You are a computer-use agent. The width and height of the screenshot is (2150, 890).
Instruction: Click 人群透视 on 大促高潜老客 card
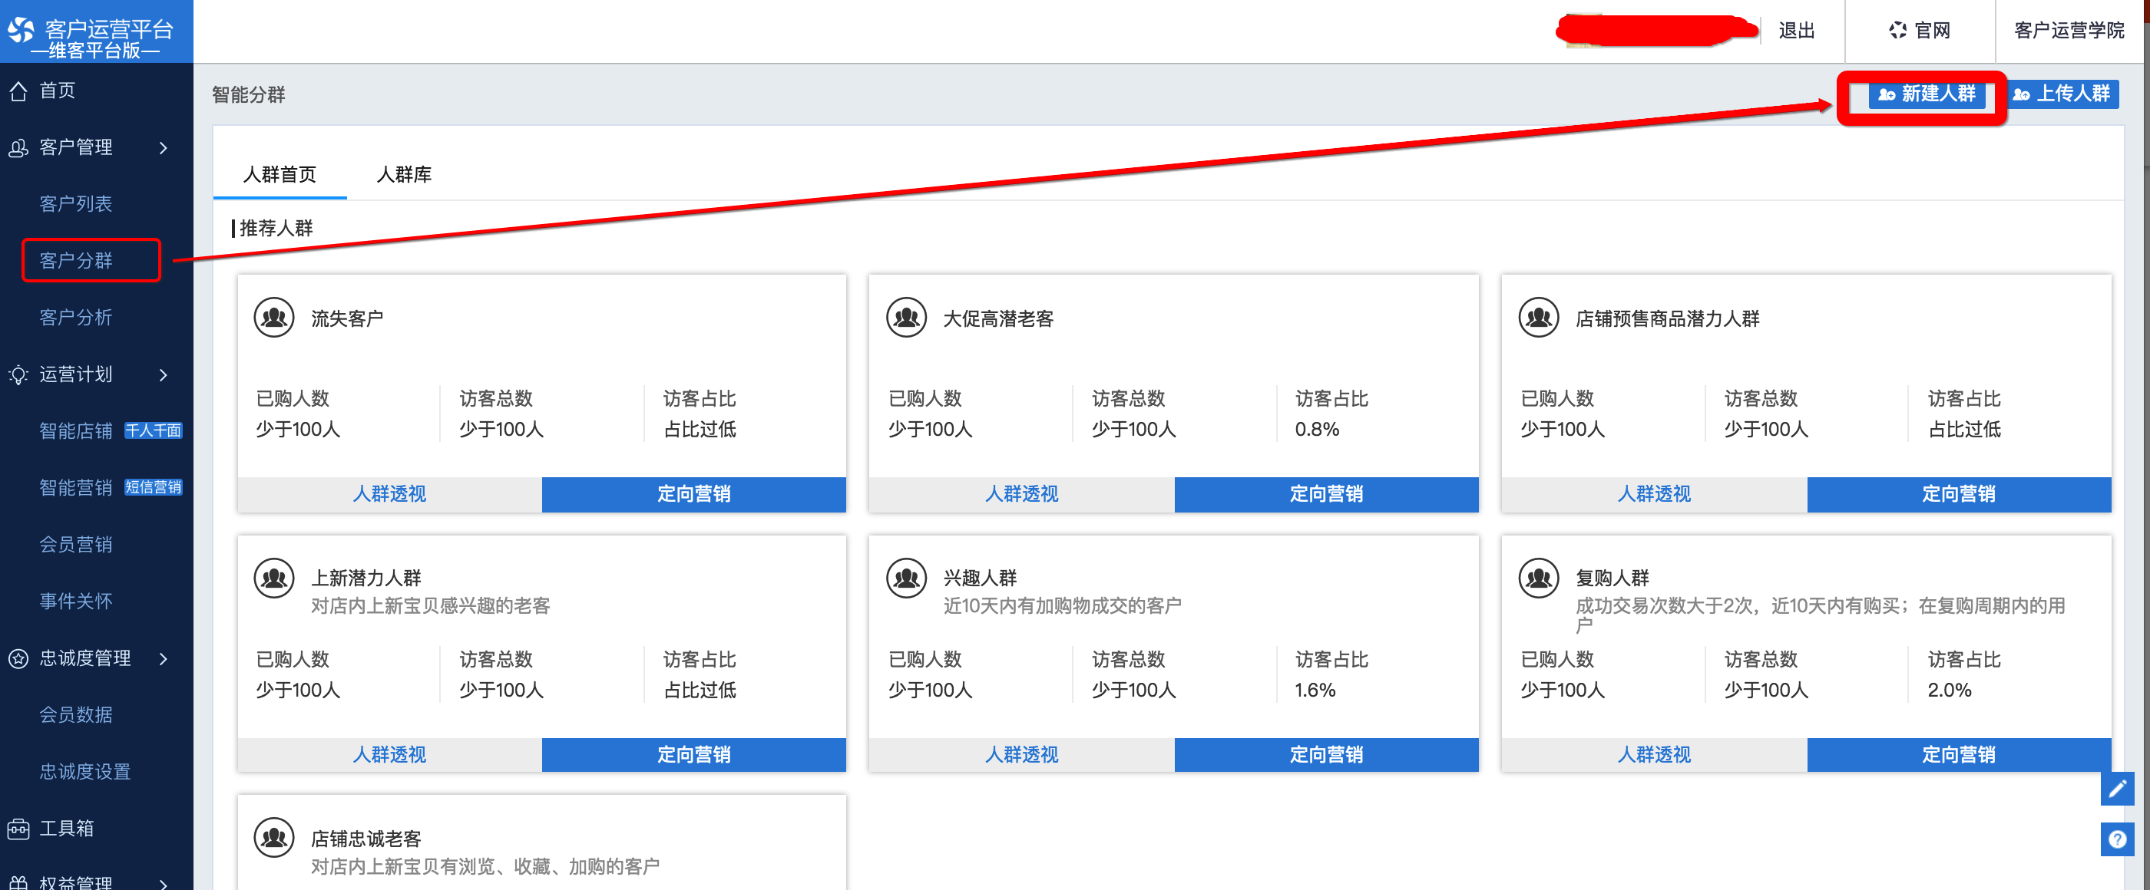point(1021,494)
